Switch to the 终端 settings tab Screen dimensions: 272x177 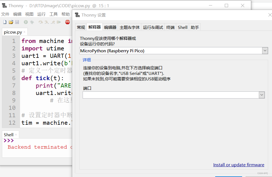(170, 27)
